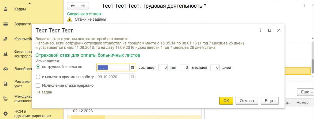Open the НСИ и администрирование section
This screenshot has height=119, width=314.
(33, 114)
